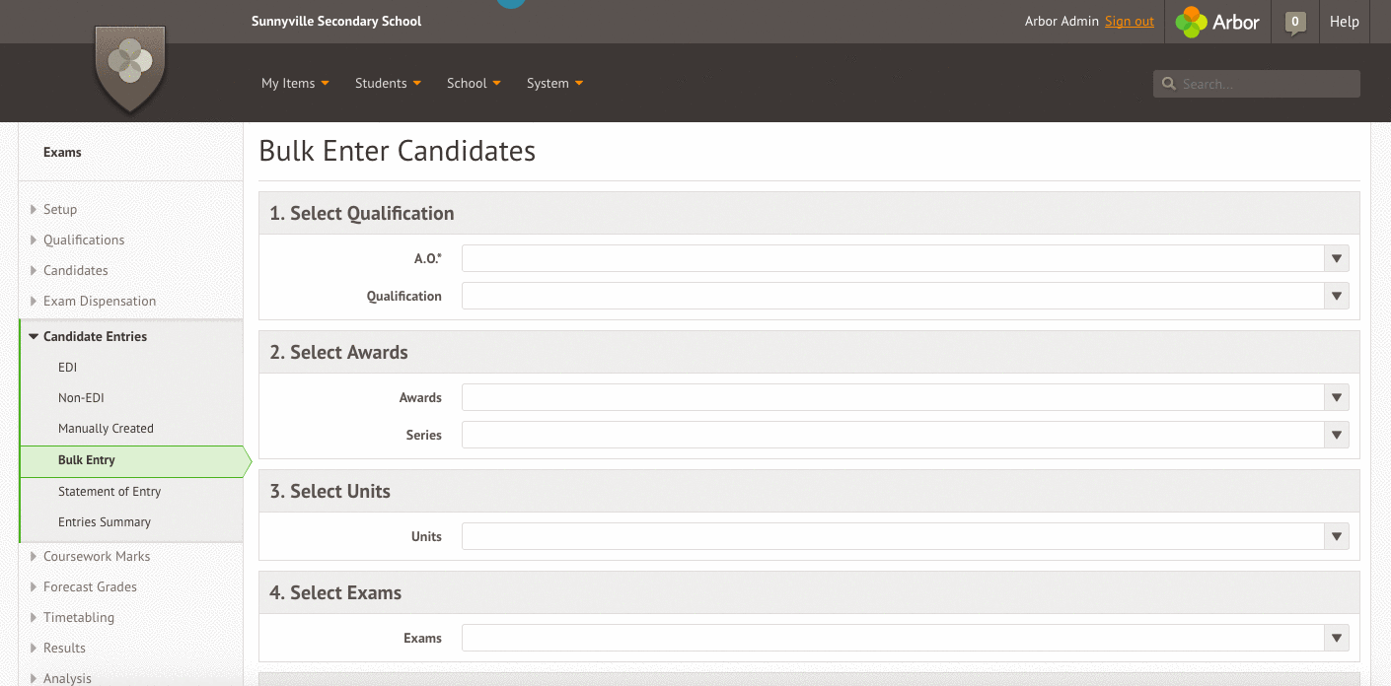Sign out of Arbor Admin
Viewport: 1391px width, 686px height.
(x=1130, y=22)
